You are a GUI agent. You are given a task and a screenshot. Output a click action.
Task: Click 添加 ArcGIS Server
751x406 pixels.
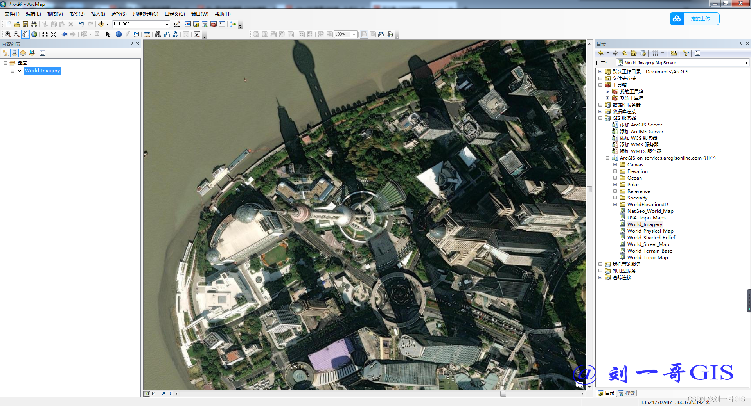[637, 125]
